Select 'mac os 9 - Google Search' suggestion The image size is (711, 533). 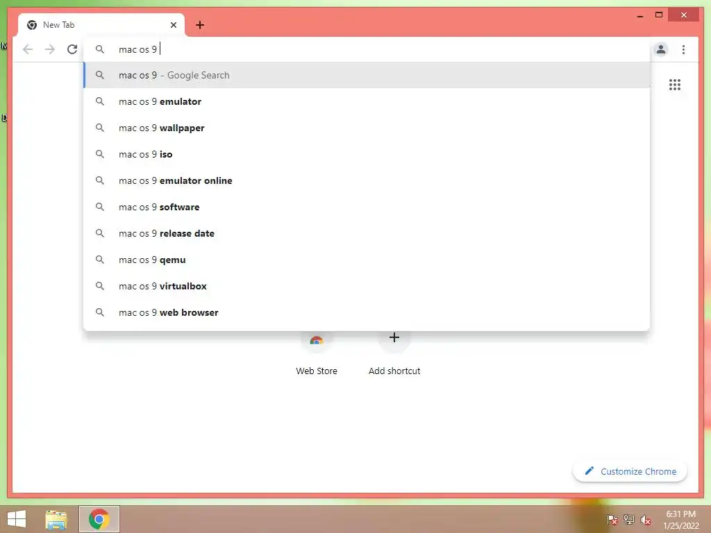click(367, 75)
